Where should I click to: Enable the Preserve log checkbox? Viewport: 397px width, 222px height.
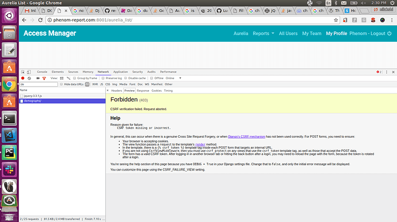(x=103, y=78)
